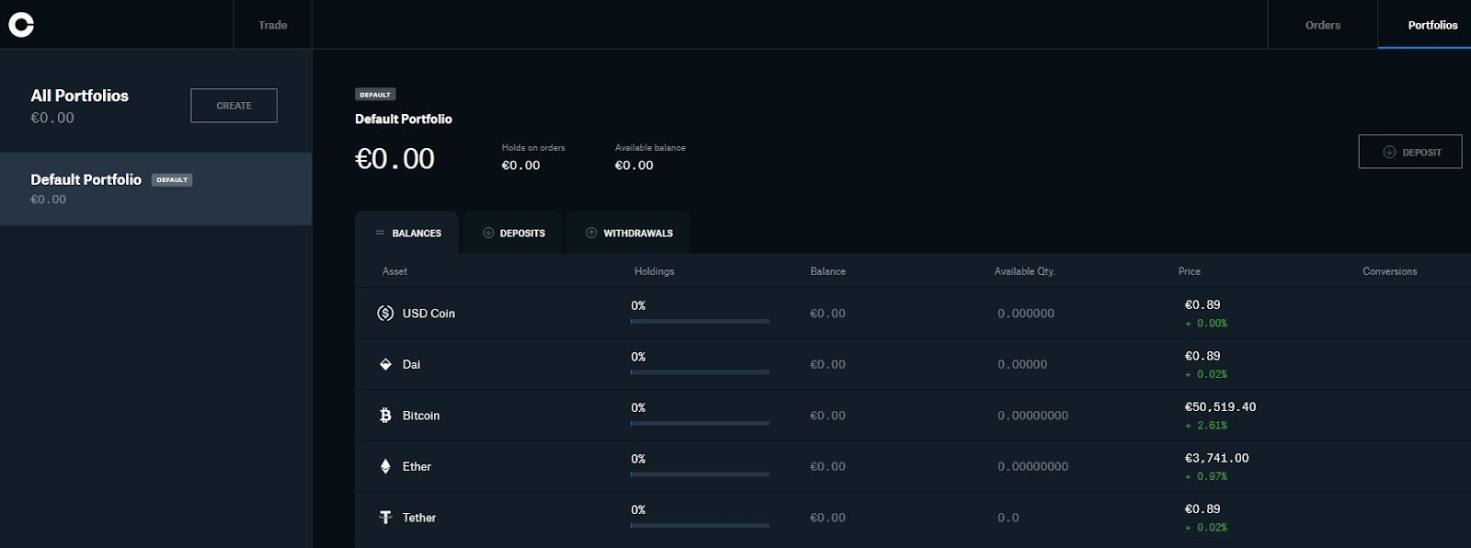Click the Default Portfolio main heading

(404, 119)
